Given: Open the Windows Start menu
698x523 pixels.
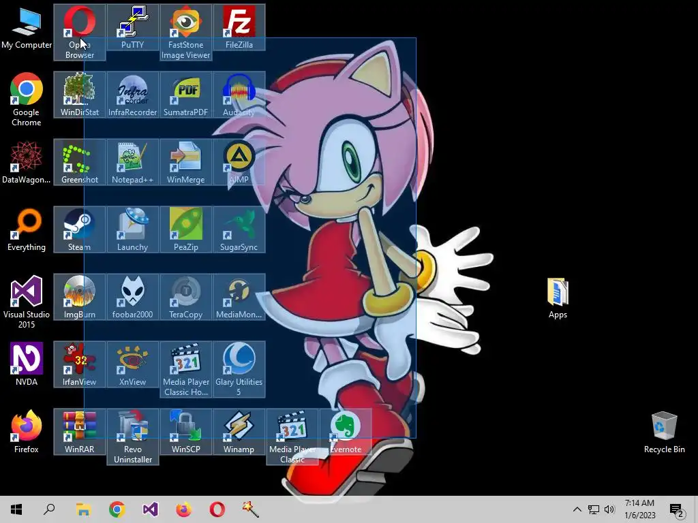Looking at the screenshot, I should click(16, 509).
